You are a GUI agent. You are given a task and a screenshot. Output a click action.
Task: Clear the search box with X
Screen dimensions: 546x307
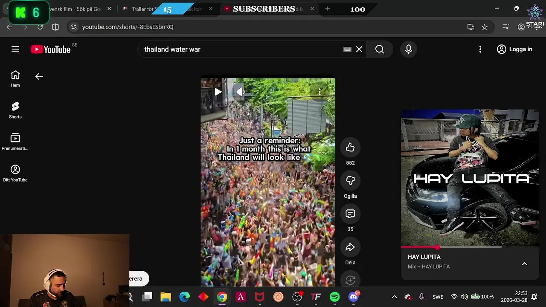359,49
